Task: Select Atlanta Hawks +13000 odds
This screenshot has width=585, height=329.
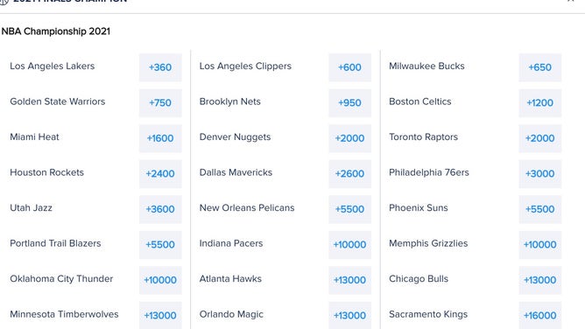Action: [x=350, y=280]
